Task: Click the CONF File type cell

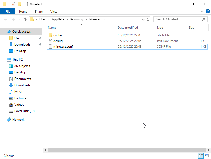Action: (163, 47)
